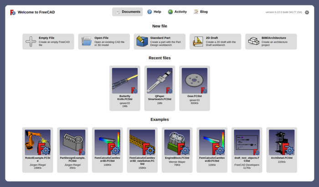Open the Help tab
Screen dimensions: 319x187
[x=154, y=12]
